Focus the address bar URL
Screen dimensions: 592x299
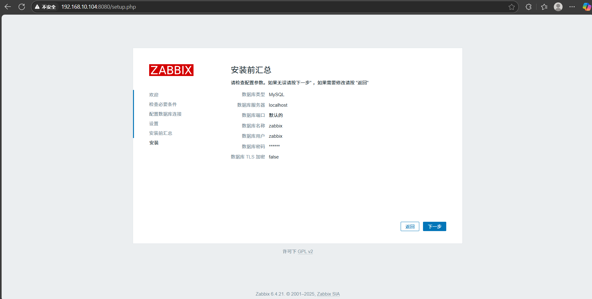click(x=99, y=7)
